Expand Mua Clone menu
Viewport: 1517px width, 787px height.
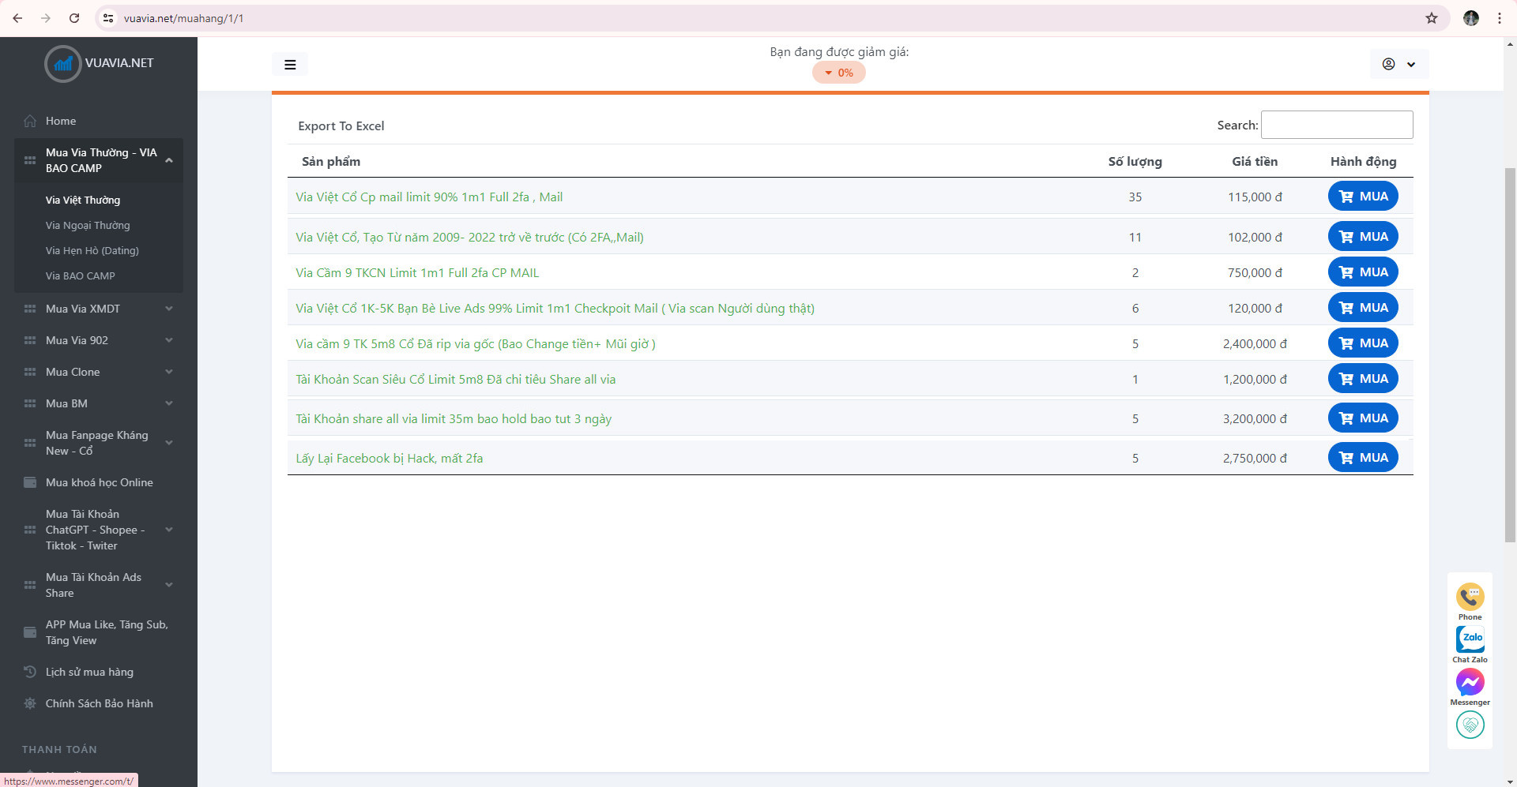pos(99,372)
